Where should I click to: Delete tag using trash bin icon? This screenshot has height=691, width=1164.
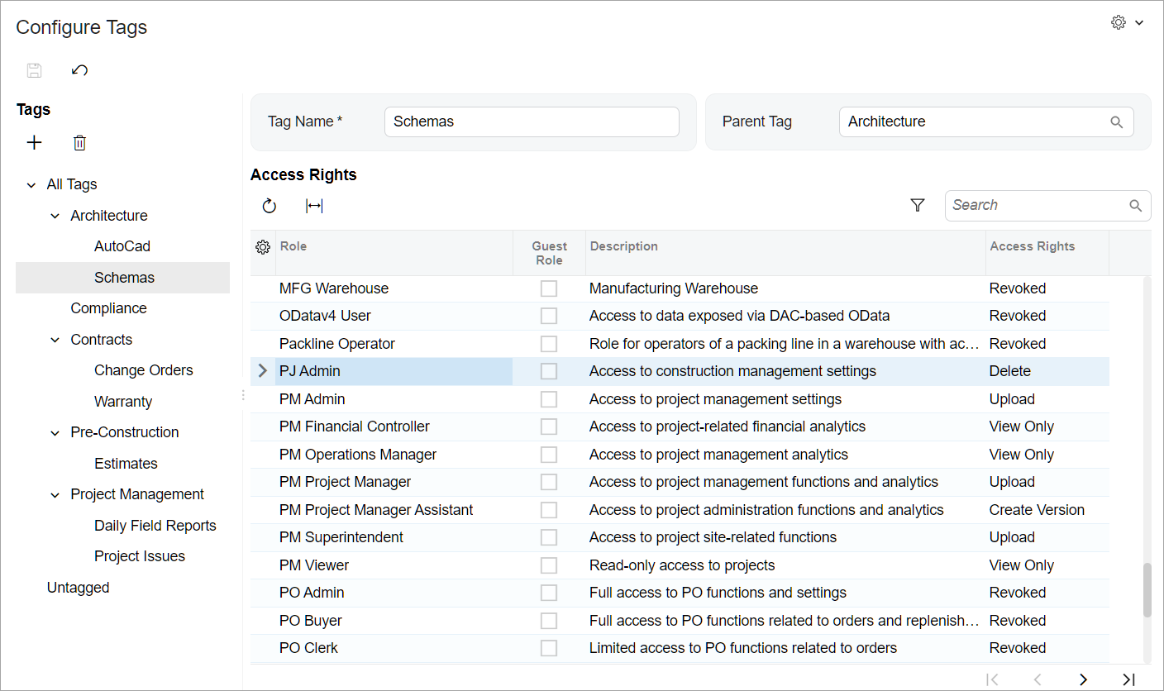(79, 143)
